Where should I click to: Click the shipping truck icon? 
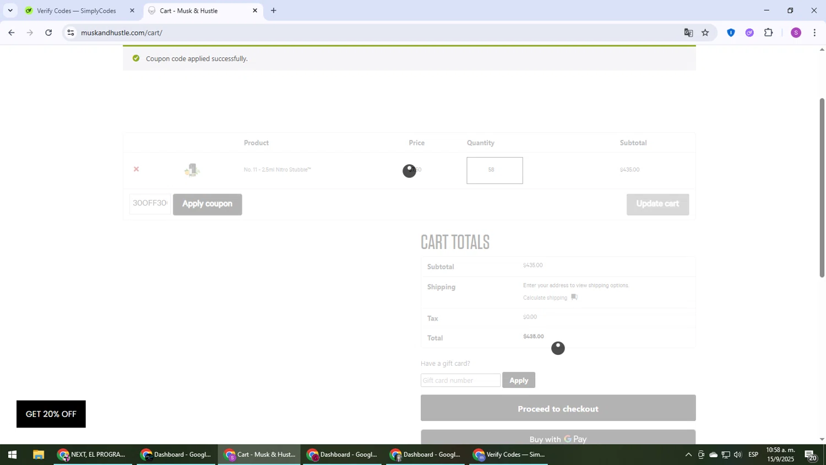pyautogui.click(x=574, y=297)
